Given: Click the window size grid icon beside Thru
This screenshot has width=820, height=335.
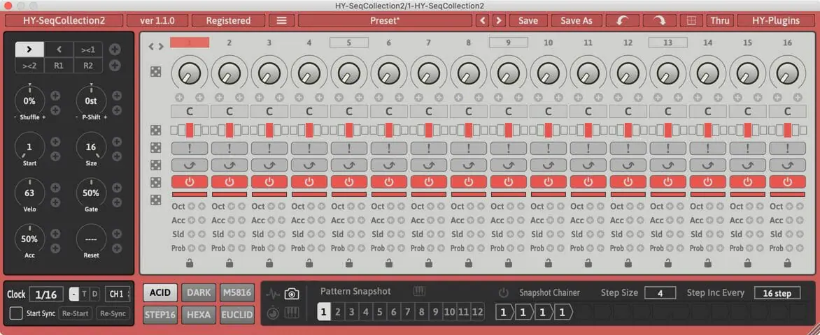Looking at the screenshot, I should point(691,20).
